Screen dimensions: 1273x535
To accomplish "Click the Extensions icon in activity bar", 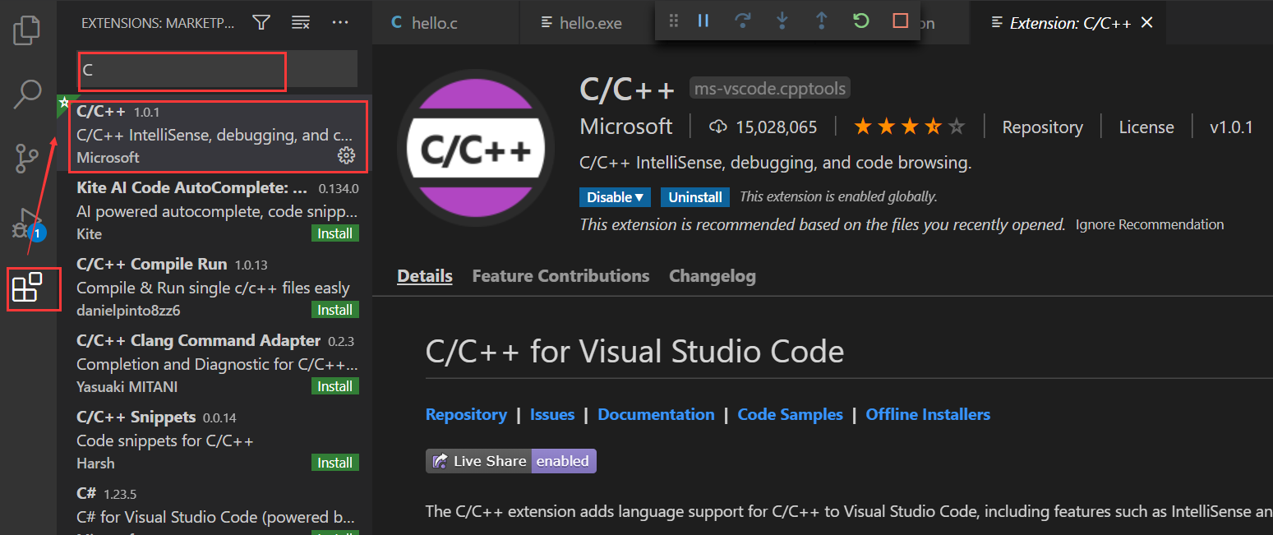I will (x=27, y=288).
